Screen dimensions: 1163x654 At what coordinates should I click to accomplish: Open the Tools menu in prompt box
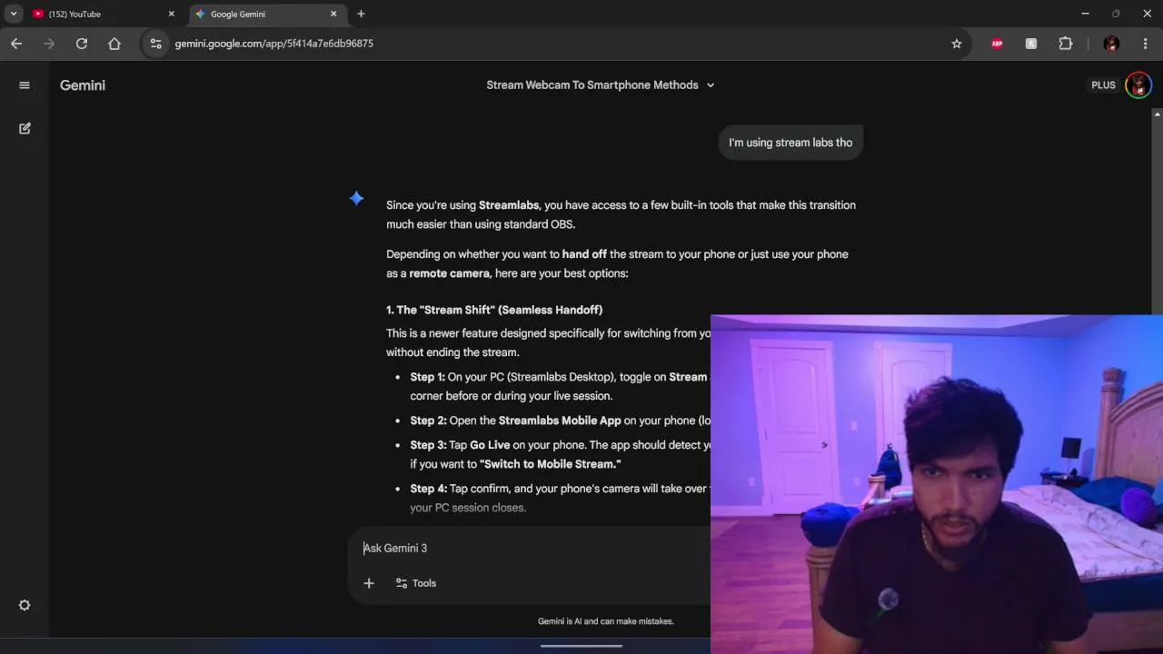point(416,583)
